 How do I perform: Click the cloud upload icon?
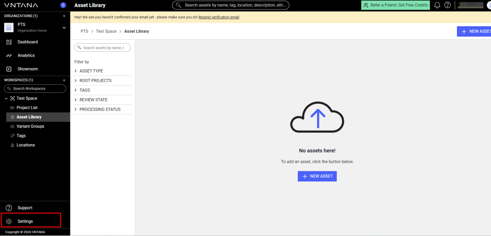tap(317, 117)
